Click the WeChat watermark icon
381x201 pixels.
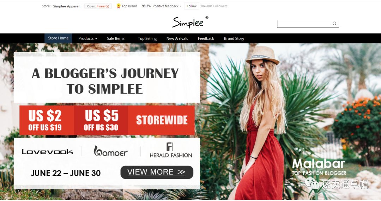[312, 183]
